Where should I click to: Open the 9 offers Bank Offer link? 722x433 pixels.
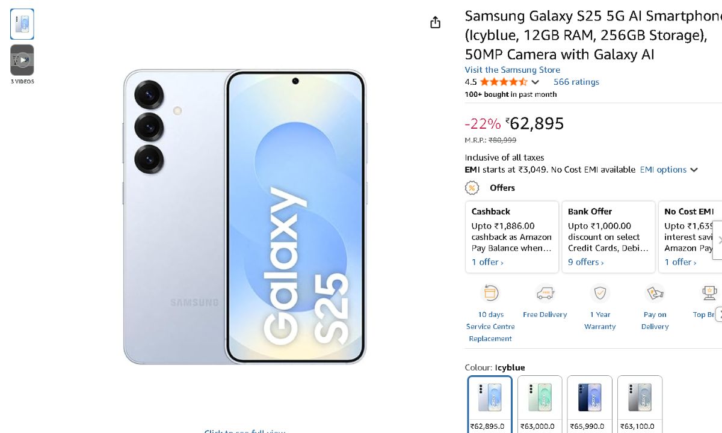(586, 262)
